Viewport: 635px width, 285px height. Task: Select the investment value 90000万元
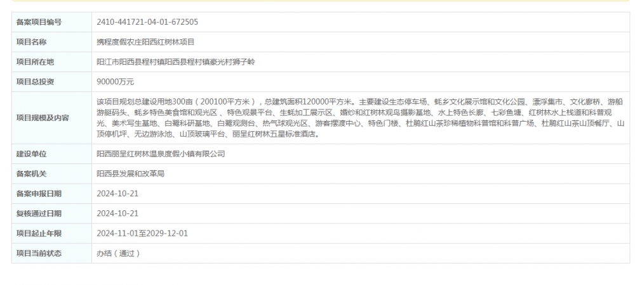[x=116, y=82]
